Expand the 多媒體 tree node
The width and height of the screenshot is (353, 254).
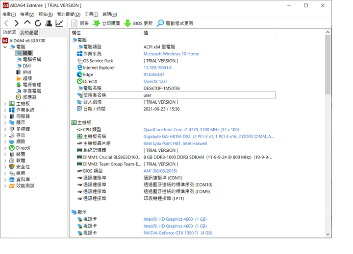point(5,129)
